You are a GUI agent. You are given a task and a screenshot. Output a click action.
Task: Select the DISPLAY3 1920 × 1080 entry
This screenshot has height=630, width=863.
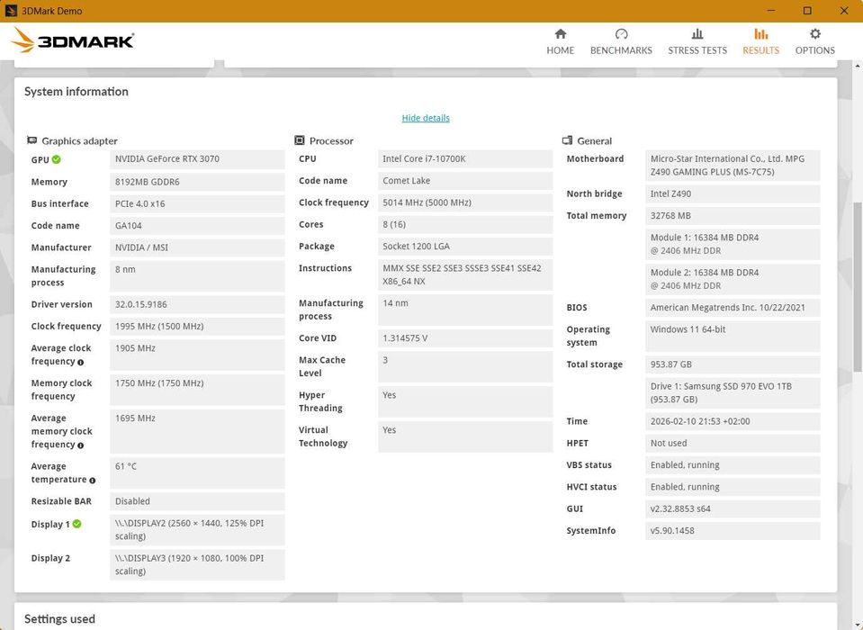[197, 564]
